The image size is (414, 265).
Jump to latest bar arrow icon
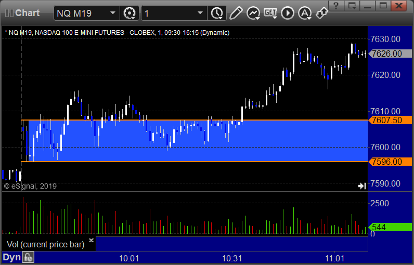point(362,186)
